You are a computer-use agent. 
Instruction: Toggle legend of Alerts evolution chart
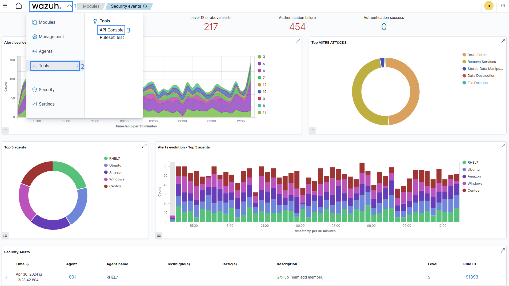159,235
